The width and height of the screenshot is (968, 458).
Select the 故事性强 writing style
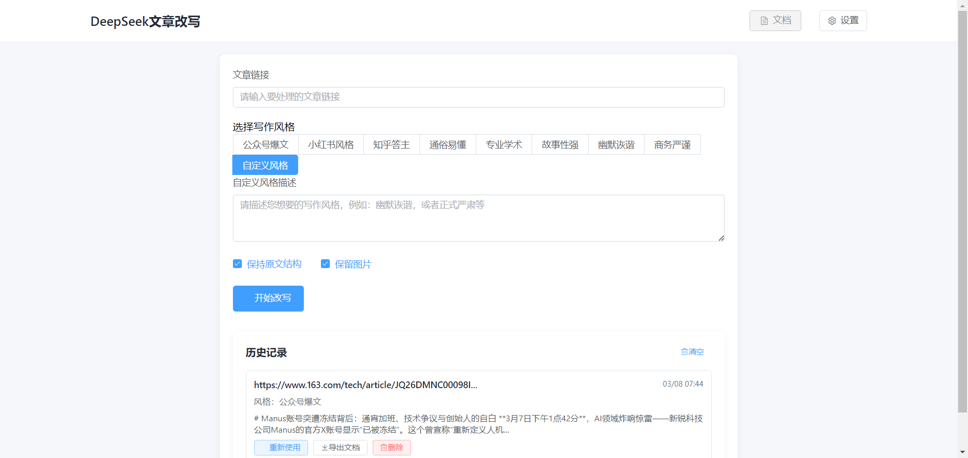pyautogui.click(x=560, y=144)
